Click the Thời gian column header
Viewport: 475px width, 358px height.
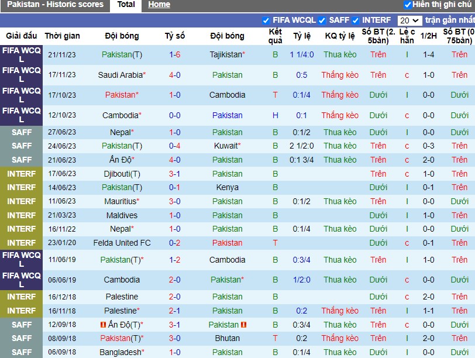(63, 36)
